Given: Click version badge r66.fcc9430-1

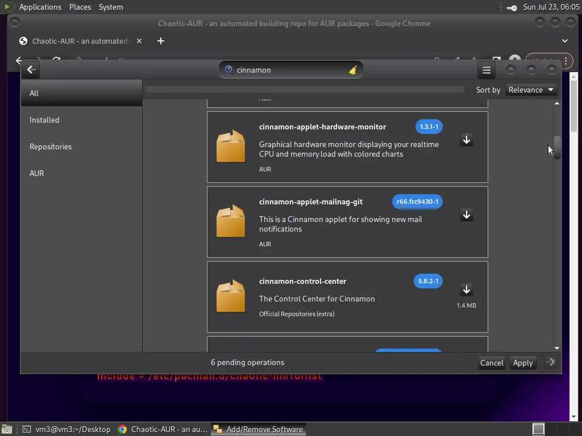Looking at the screenshot, I should coord(417,202).
